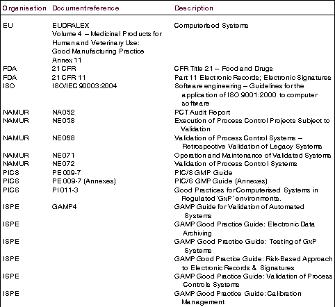This screenshot has height=307, width=335.
Task: Click 'ISPE' in the GAMP4 row
Action: click(11, 207)
